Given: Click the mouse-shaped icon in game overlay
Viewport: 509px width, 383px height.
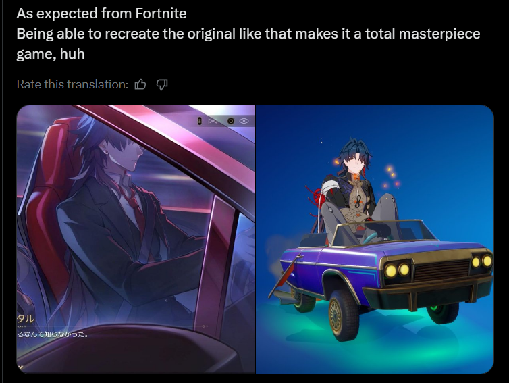Looking at the screenshot, I should [200, 121].
